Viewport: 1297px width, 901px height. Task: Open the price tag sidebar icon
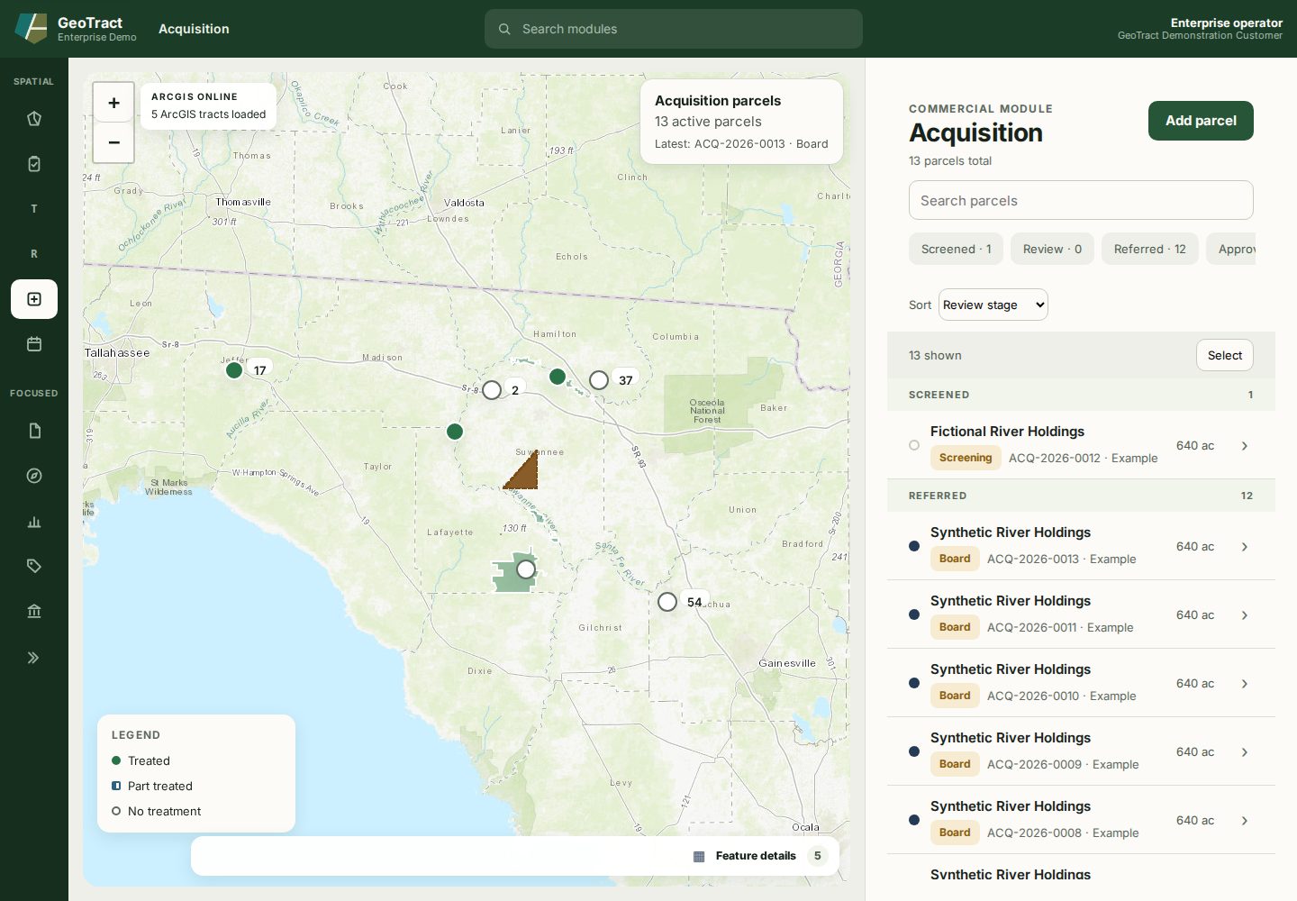click(x=34, y=566)
